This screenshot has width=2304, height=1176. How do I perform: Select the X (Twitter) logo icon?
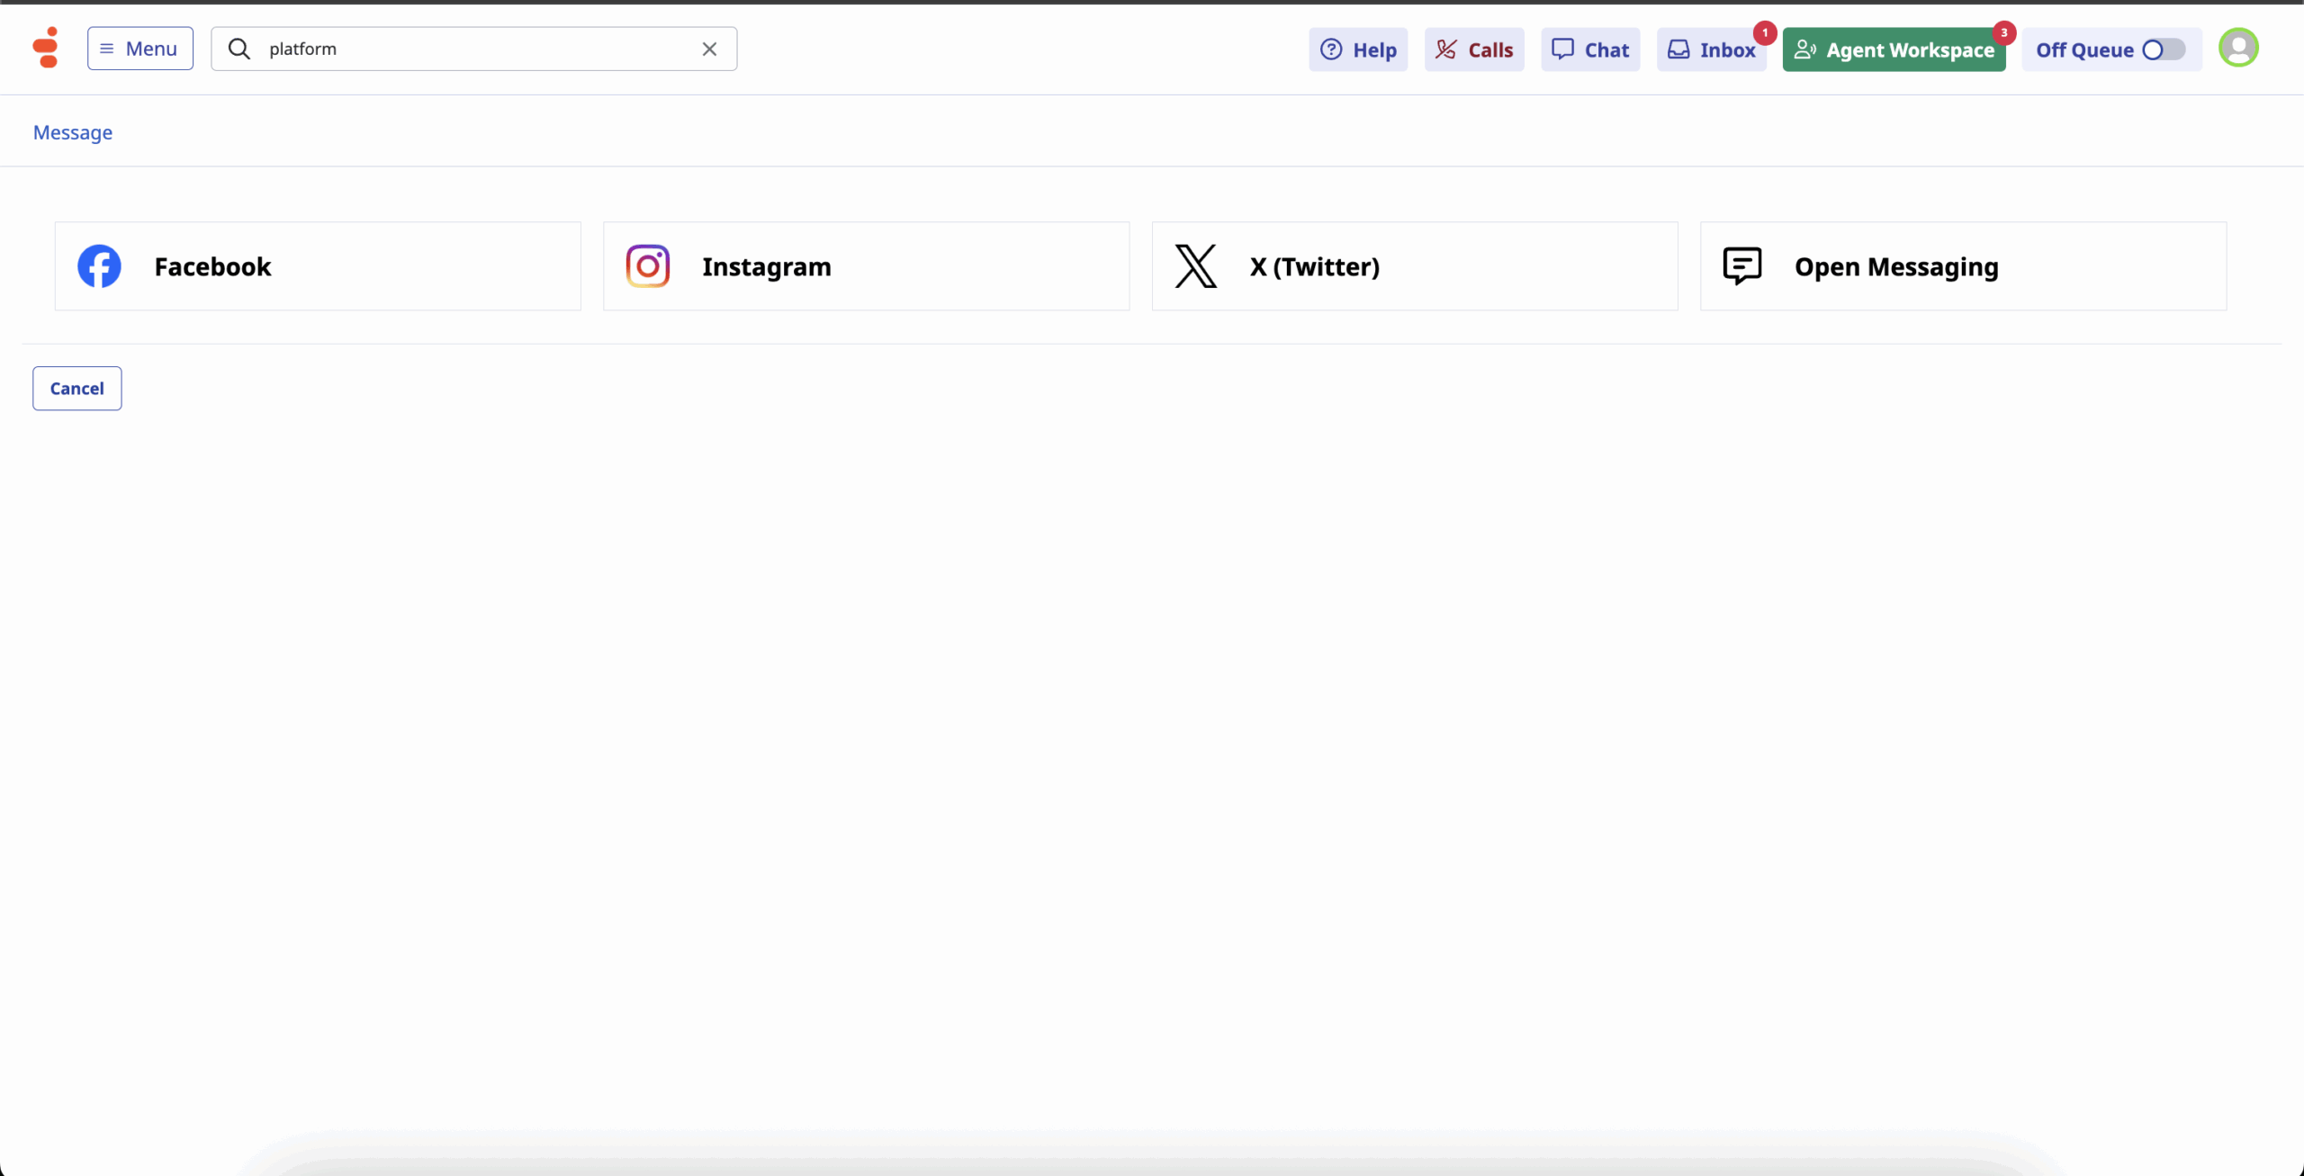(1196, 266)
